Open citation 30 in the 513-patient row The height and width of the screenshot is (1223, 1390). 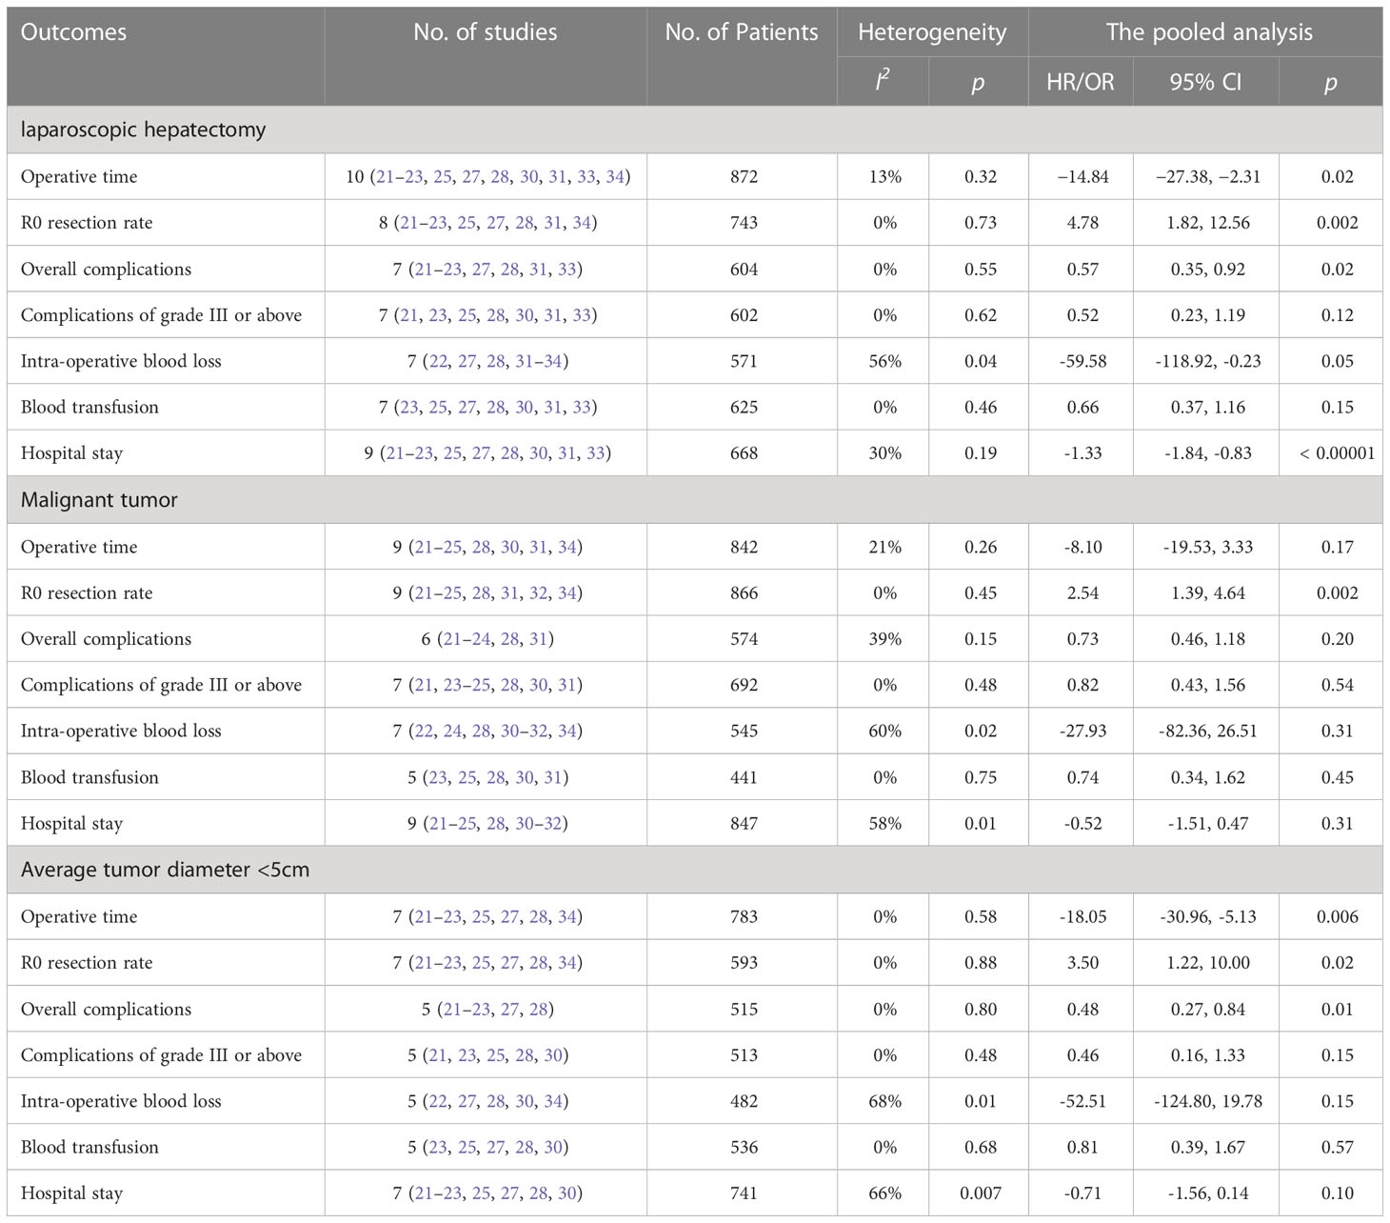(553, 1055)
